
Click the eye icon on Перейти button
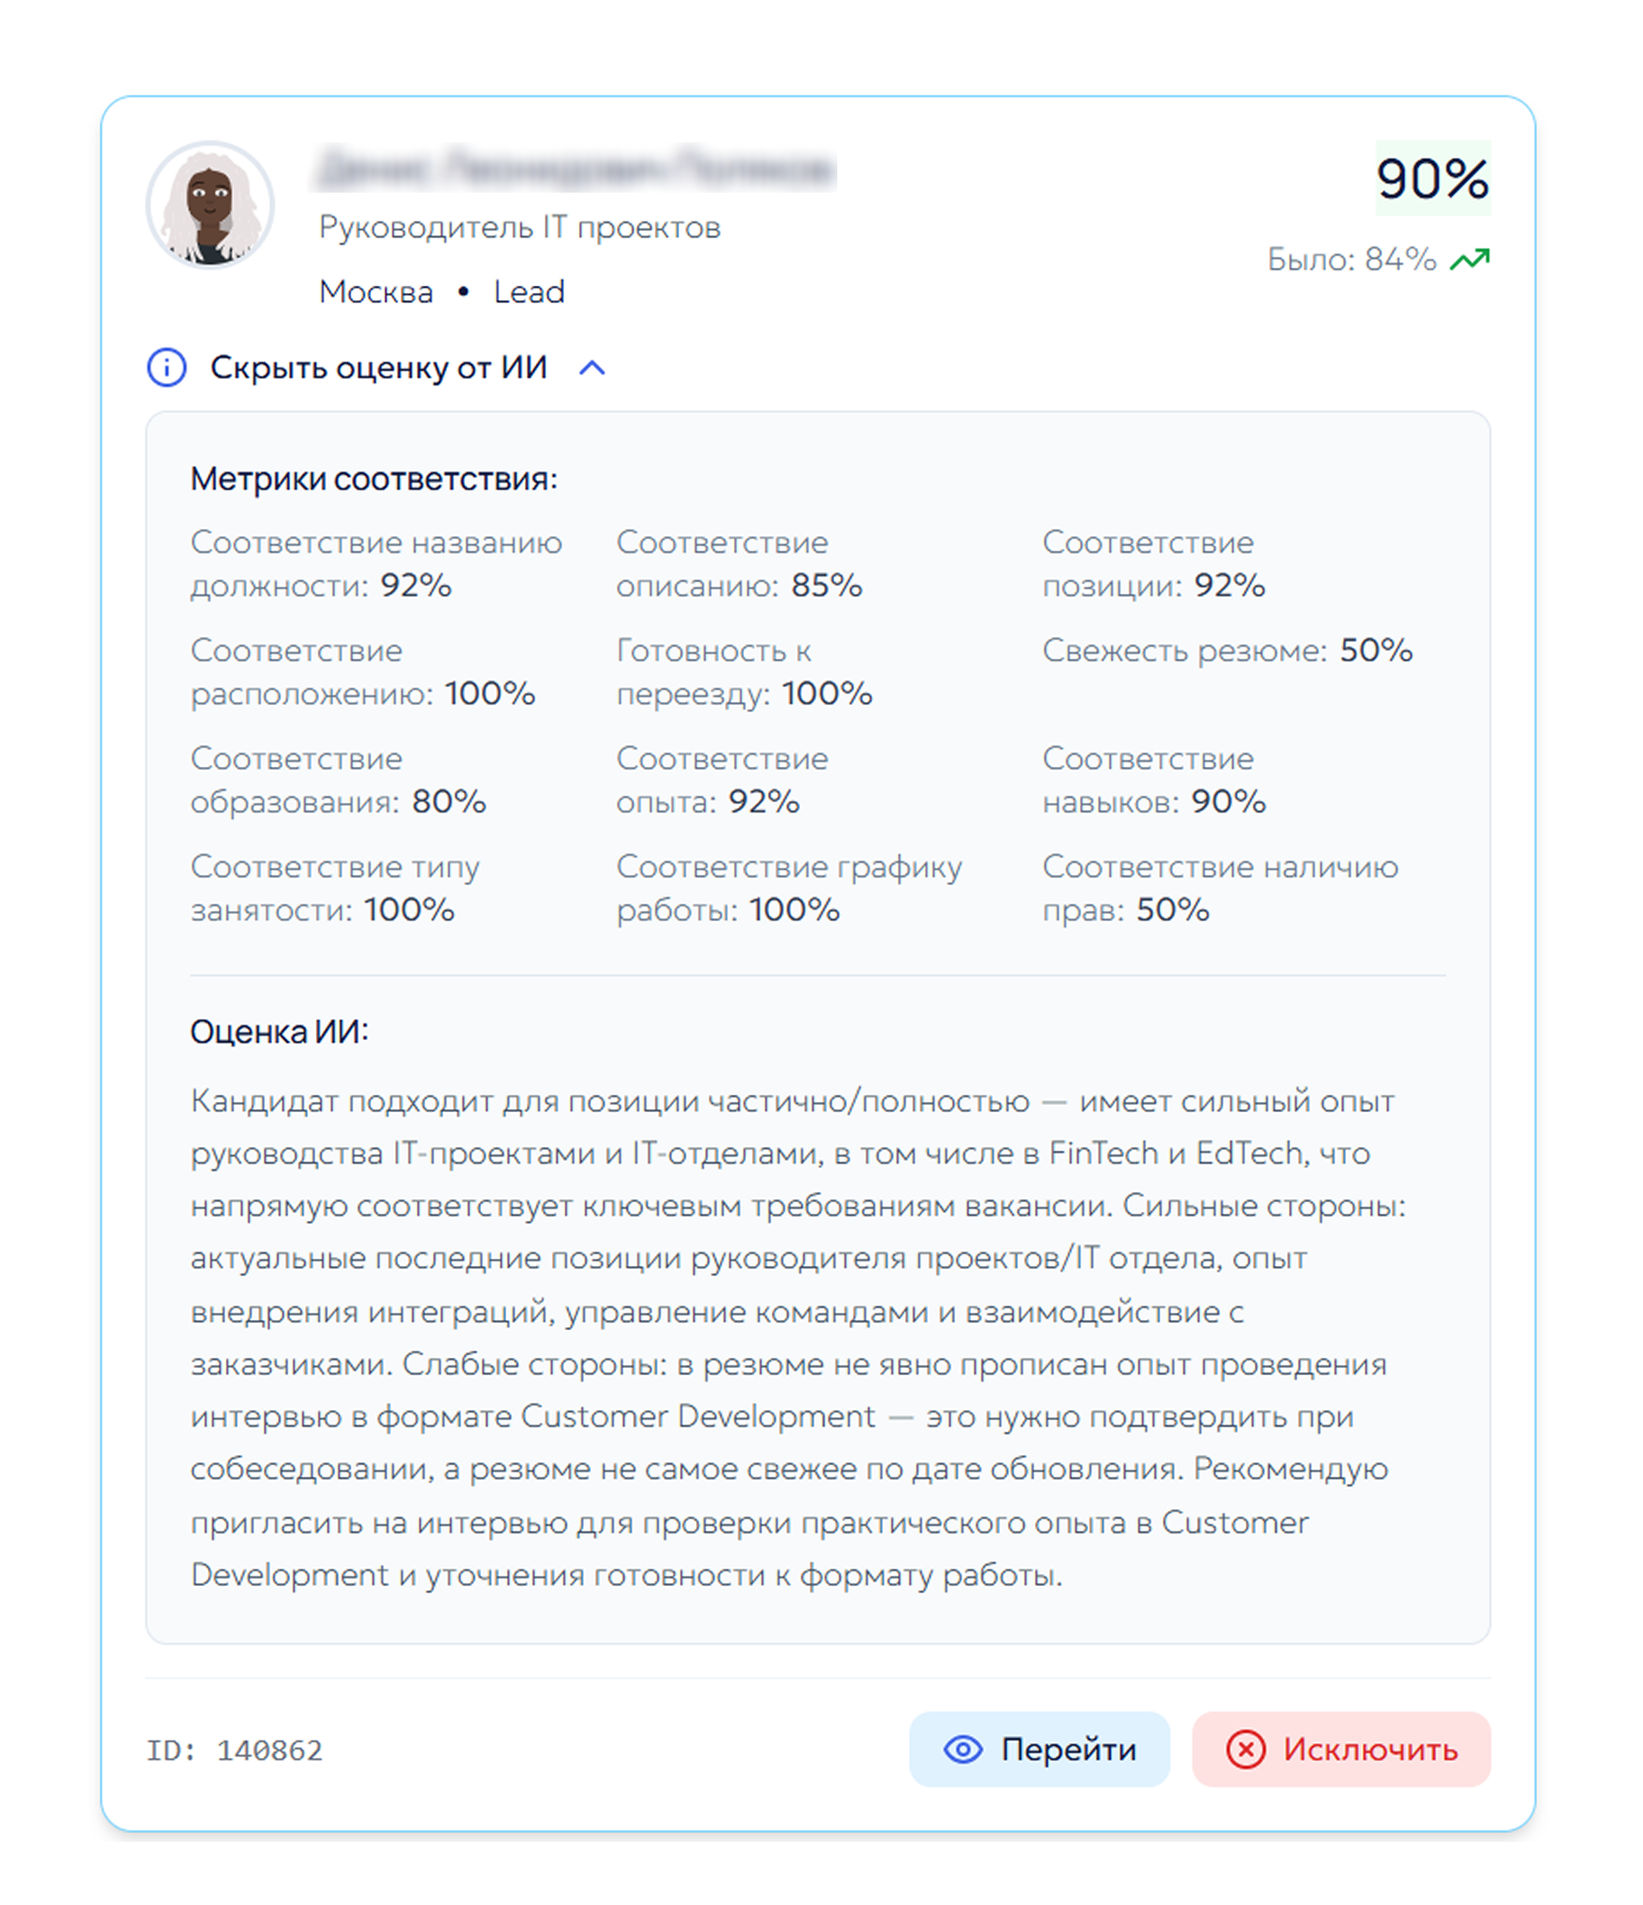click(964, 1749)
